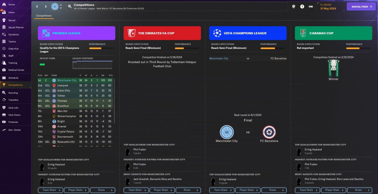Image resolution: width=378 pixels, height=194 pixels.
Task: Go back with the left navigation arrow
Action: pyautogui.click(x=37, y=6)
